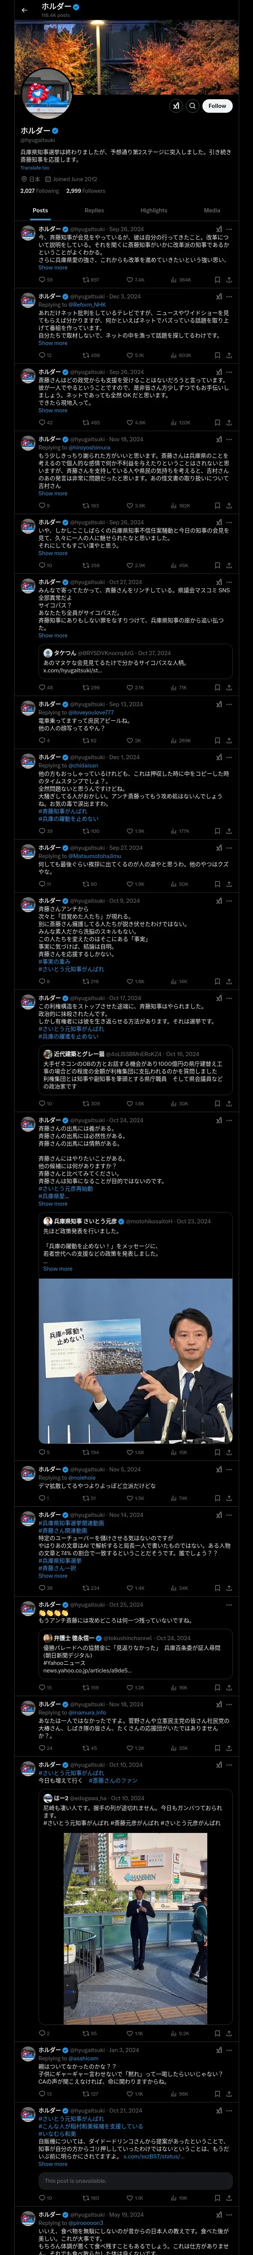Expand Show more on Dec 3 reply
Screen dimensions: 253x2255
tap(52, 343)
